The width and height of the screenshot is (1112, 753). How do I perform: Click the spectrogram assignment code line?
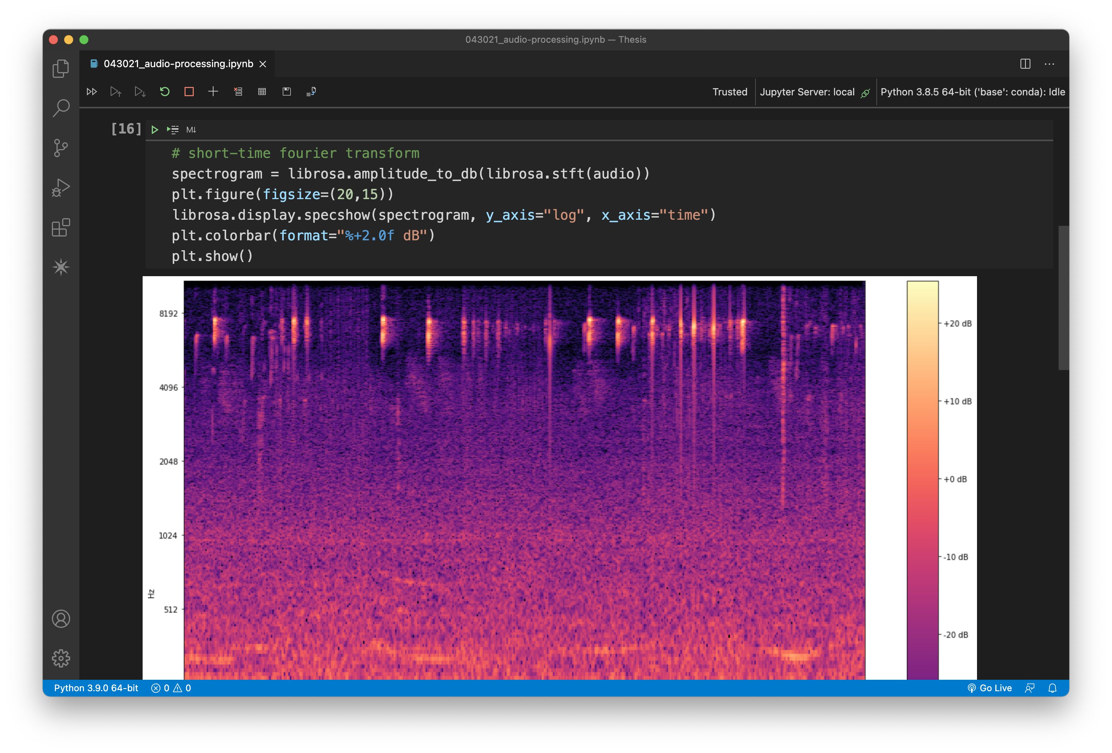tap(411, 174)
